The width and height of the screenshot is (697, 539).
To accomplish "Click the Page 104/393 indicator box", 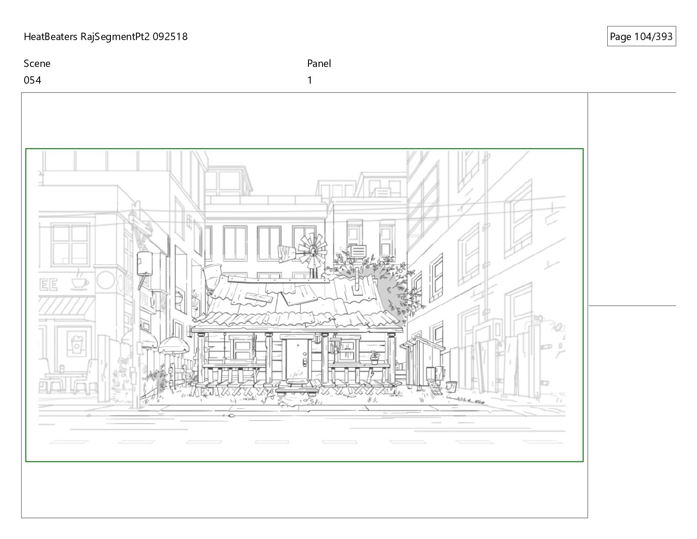I will [x=641, y=37].
